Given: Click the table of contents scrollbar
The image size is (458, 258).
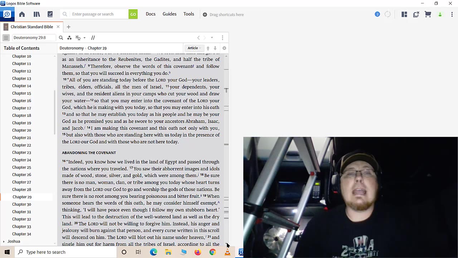Looking at the screenshot, I should (55, 112).
